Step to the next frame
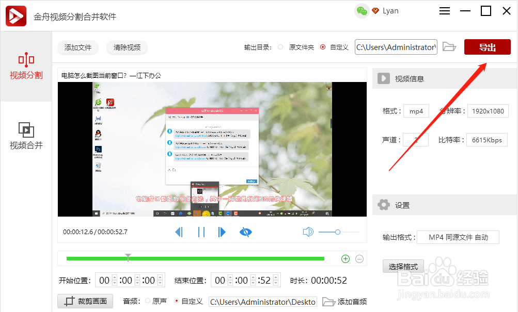This screenshot has width=518, height=312. (x=222, y=232)
